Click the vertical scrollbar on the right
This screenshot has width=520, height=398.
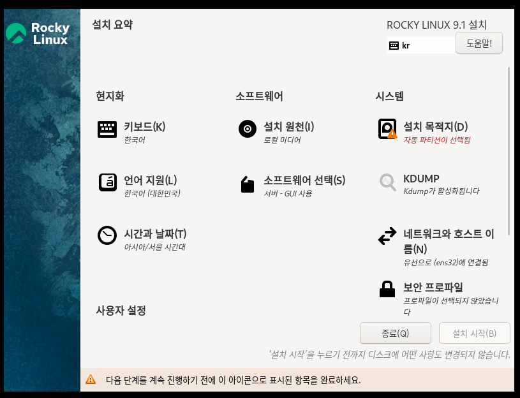(509, 151)
